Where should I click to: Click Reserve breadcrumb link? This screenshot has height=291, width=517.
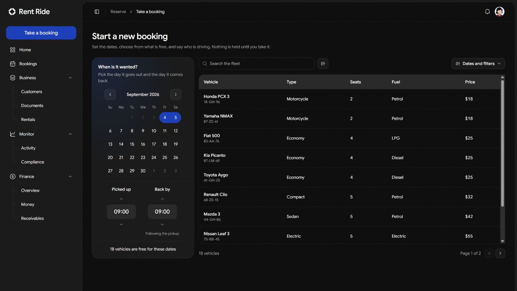point(118,12)
